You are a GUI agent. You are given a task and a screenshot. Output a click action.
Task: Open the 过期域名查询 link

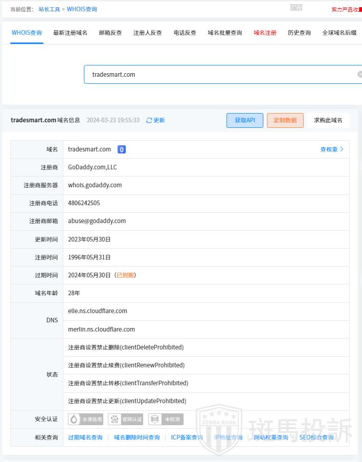[85, 437]
